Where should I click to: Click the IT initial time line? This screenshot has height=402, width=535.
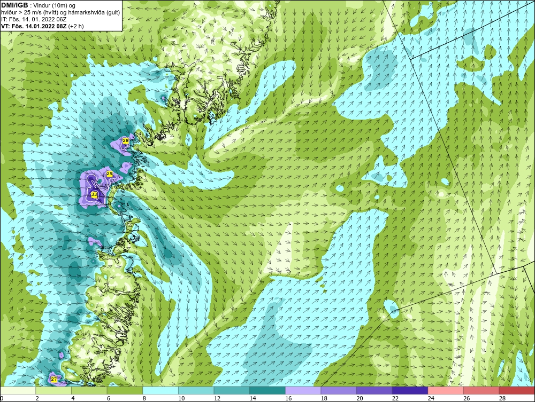pos(33,19)
